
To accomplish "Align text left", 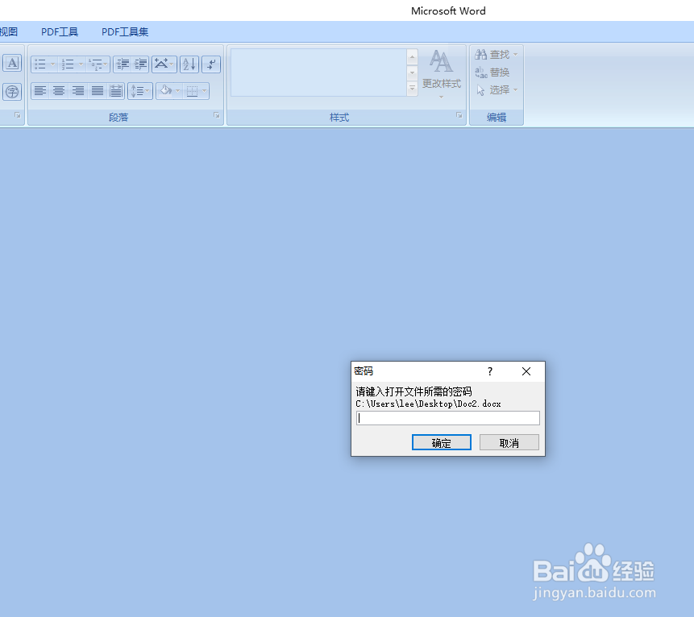I will click(x=40, y=91).
